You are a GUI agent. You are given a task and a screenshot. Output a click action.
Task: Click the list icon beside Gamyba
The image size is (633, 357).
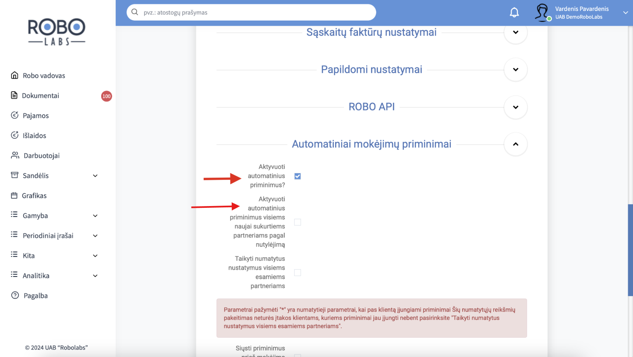(x=14, y=215)
